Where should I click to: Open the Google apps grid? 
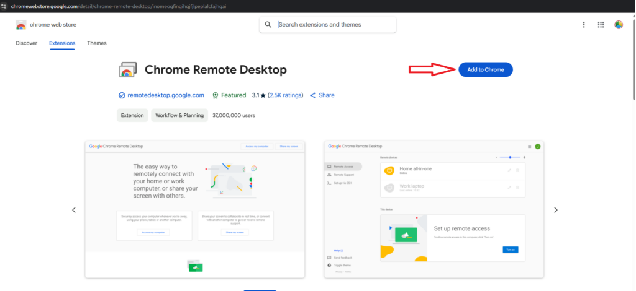point(601,25)
